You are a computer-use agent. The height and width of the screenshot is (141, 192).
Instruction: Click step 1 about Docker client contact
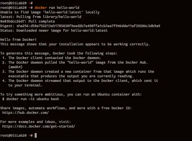(52, 58)
